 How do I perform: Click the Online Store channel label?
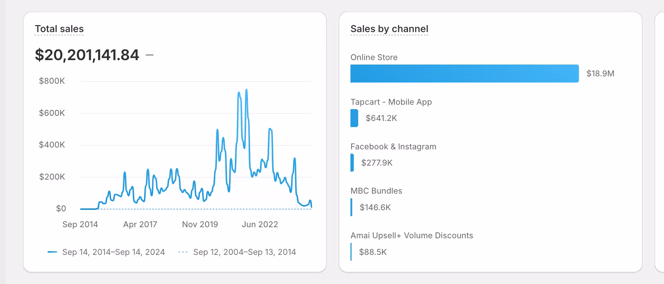pos(374,58)
